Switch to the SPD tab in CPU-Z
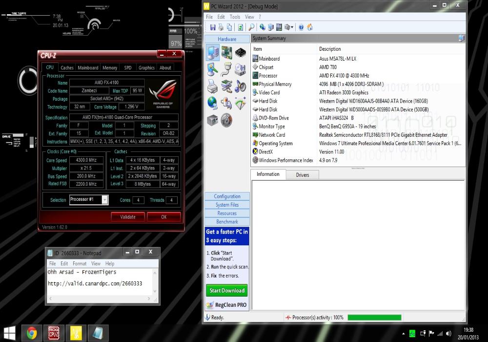The height and width of the screenshot is (342, 488). click(127, 67)
